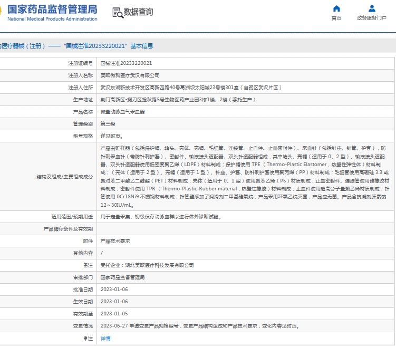Select approval date 2023-01-06 in 批准日期 row
This screenshot has height=347, width=396.
tap(114, 290)
